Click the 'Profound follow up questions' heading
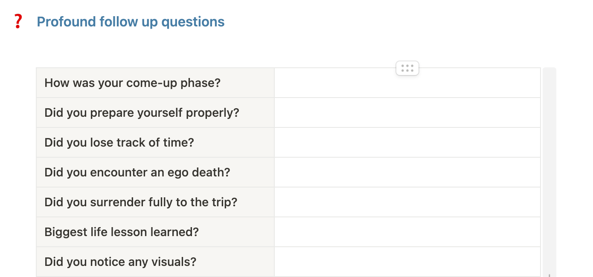Viewport: 593px width, 277px height. coord(131,22)
